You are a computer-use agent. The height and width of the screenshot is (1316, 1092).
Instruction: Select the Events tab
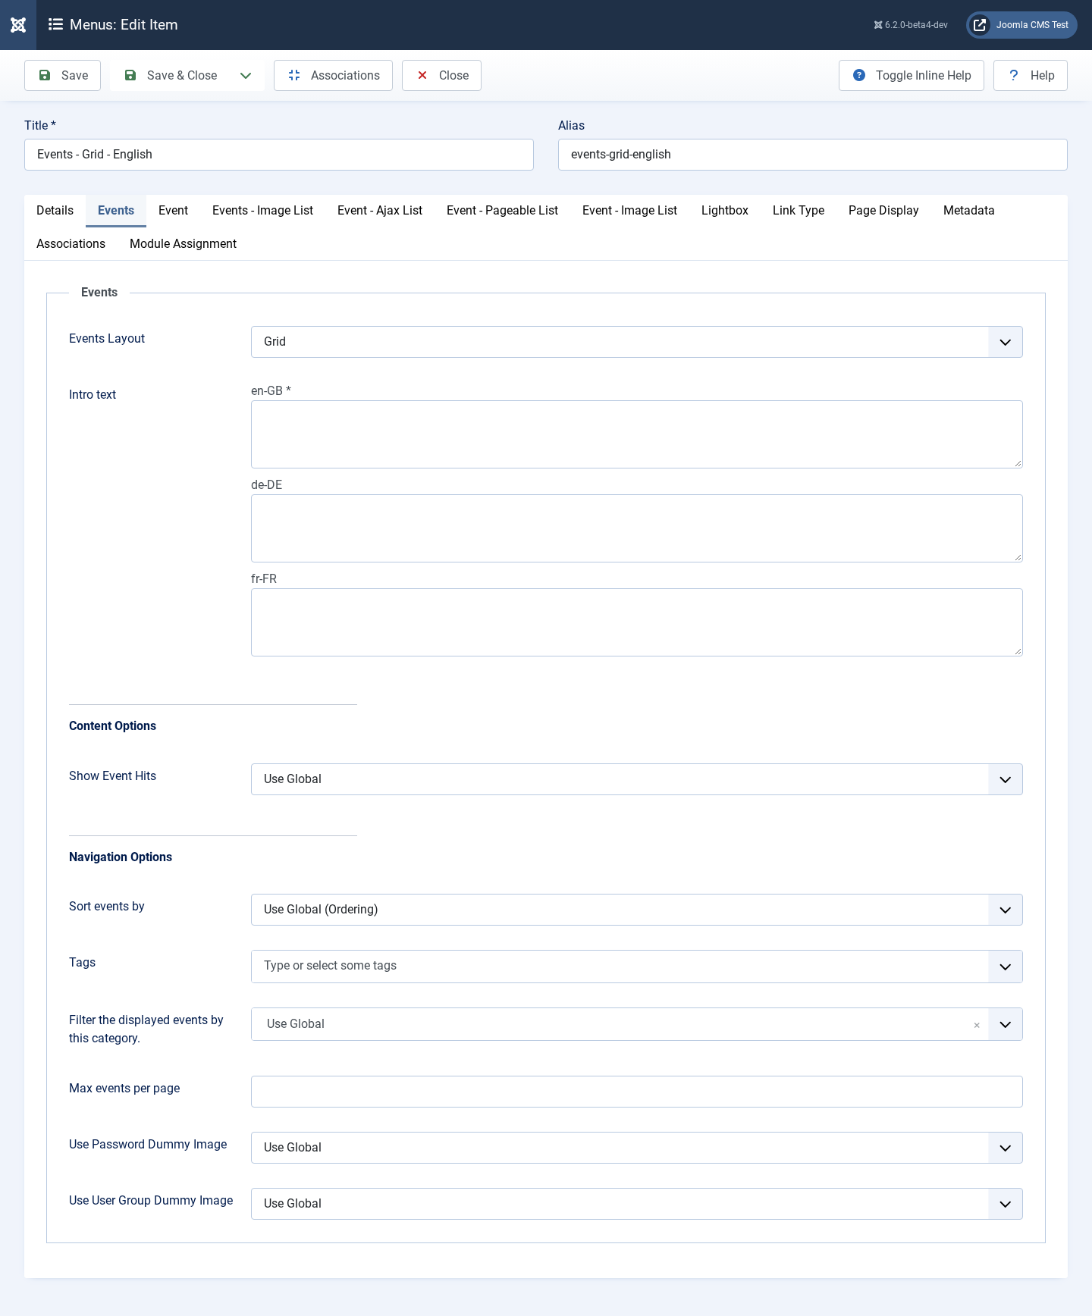pyautogui.click(x=116, y=211)
